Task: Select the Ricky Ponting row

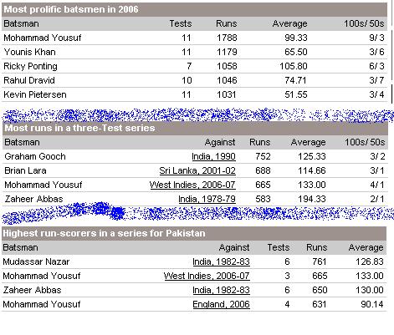Action: click(x=194, y=66)
